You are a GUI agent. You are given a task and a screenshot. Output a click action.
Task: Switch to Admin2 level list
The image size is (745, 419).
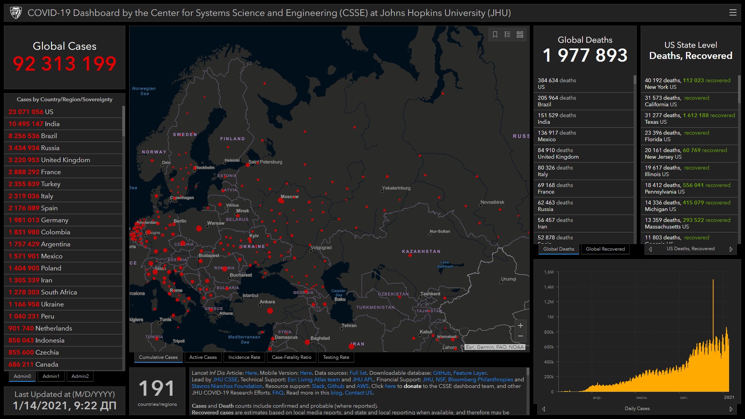click(x=80, y=376)
